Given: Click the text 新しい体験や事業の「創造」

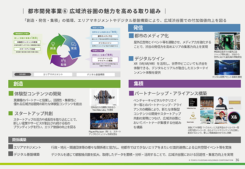Looking at the screenshot, I should click(26, 38).
